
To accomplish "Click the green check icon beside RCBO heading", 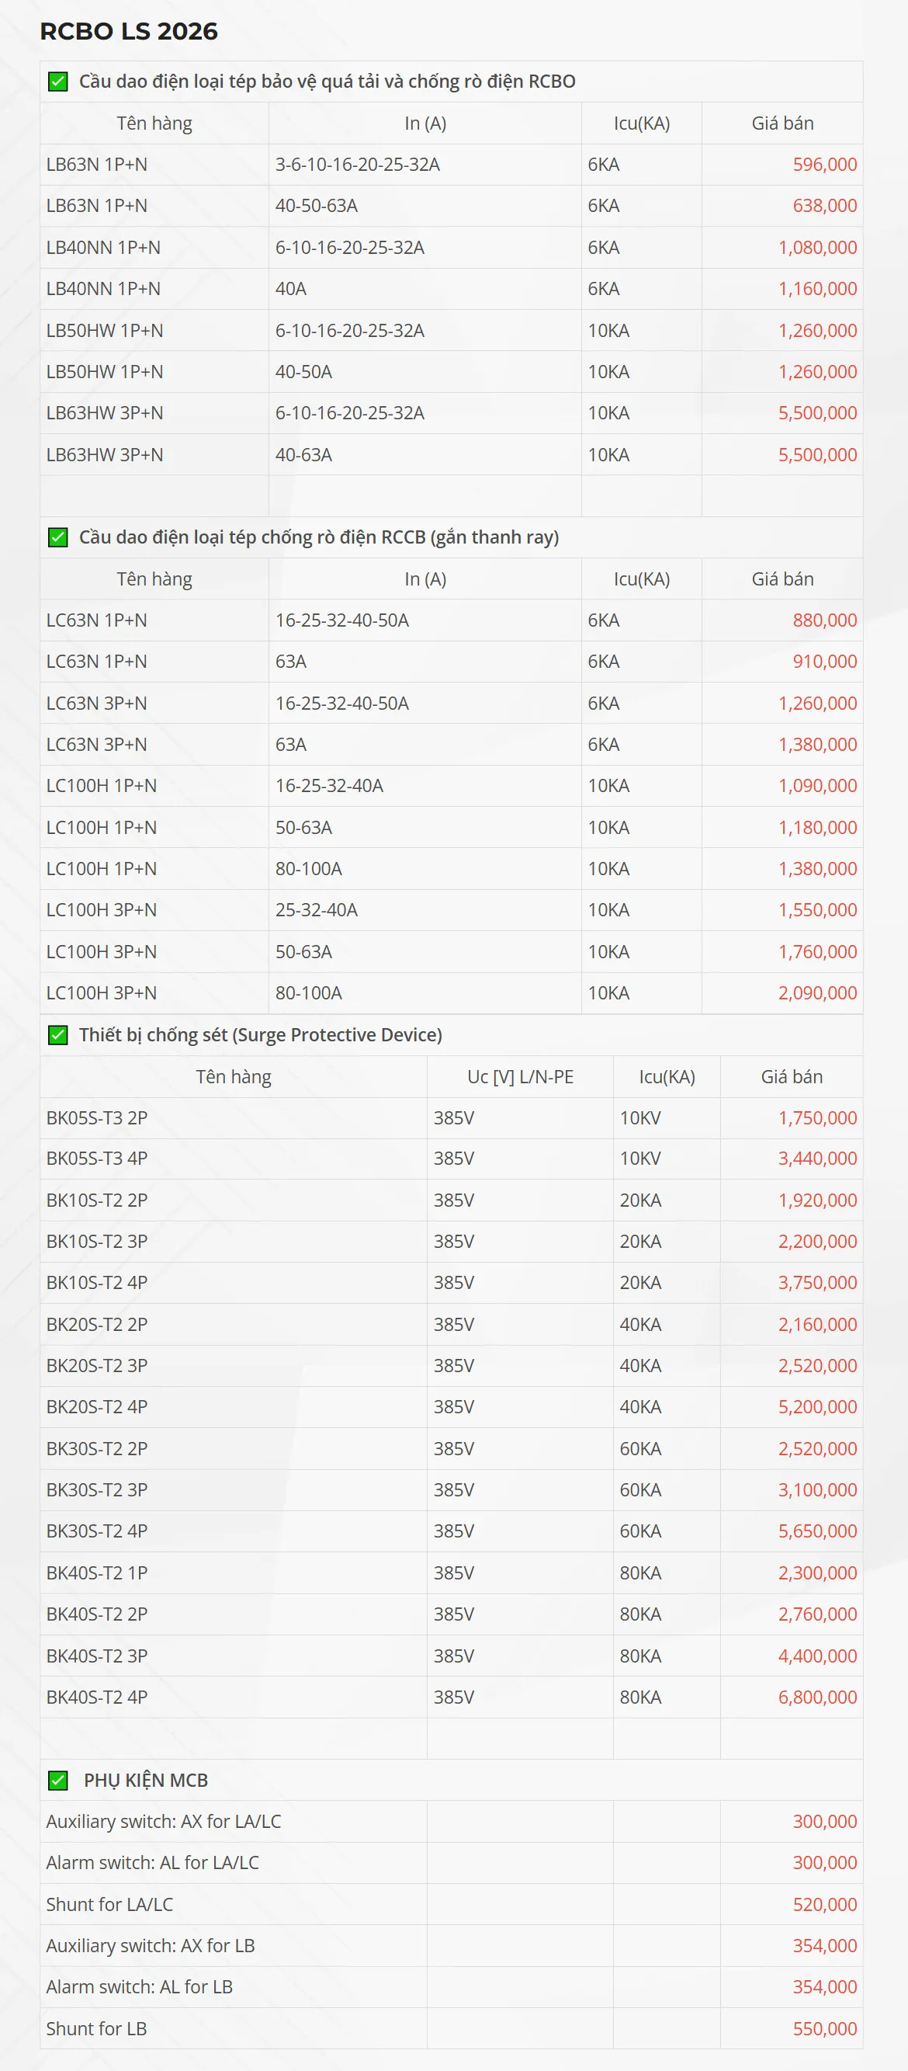I will click(58, 82).
